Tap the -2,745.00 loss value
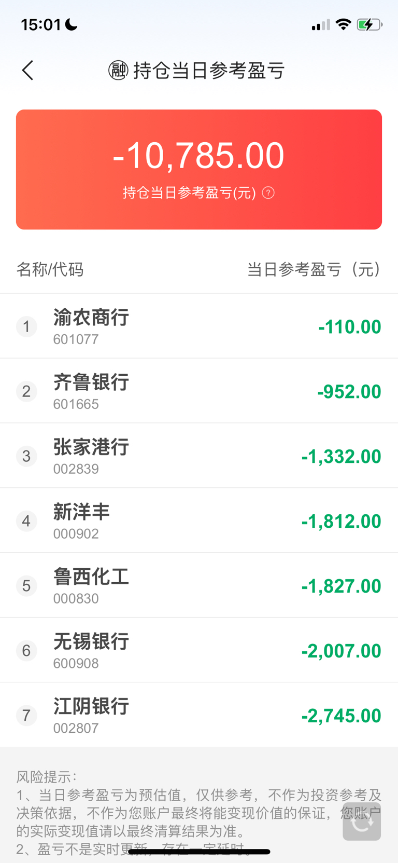The width and height of the screenshot is (398, 863). pyautogui.click(x=341, y=716)
